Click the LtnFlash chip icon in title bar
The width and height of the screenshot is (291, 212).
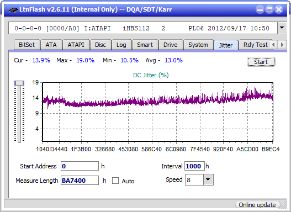click(x=14, y=9)
